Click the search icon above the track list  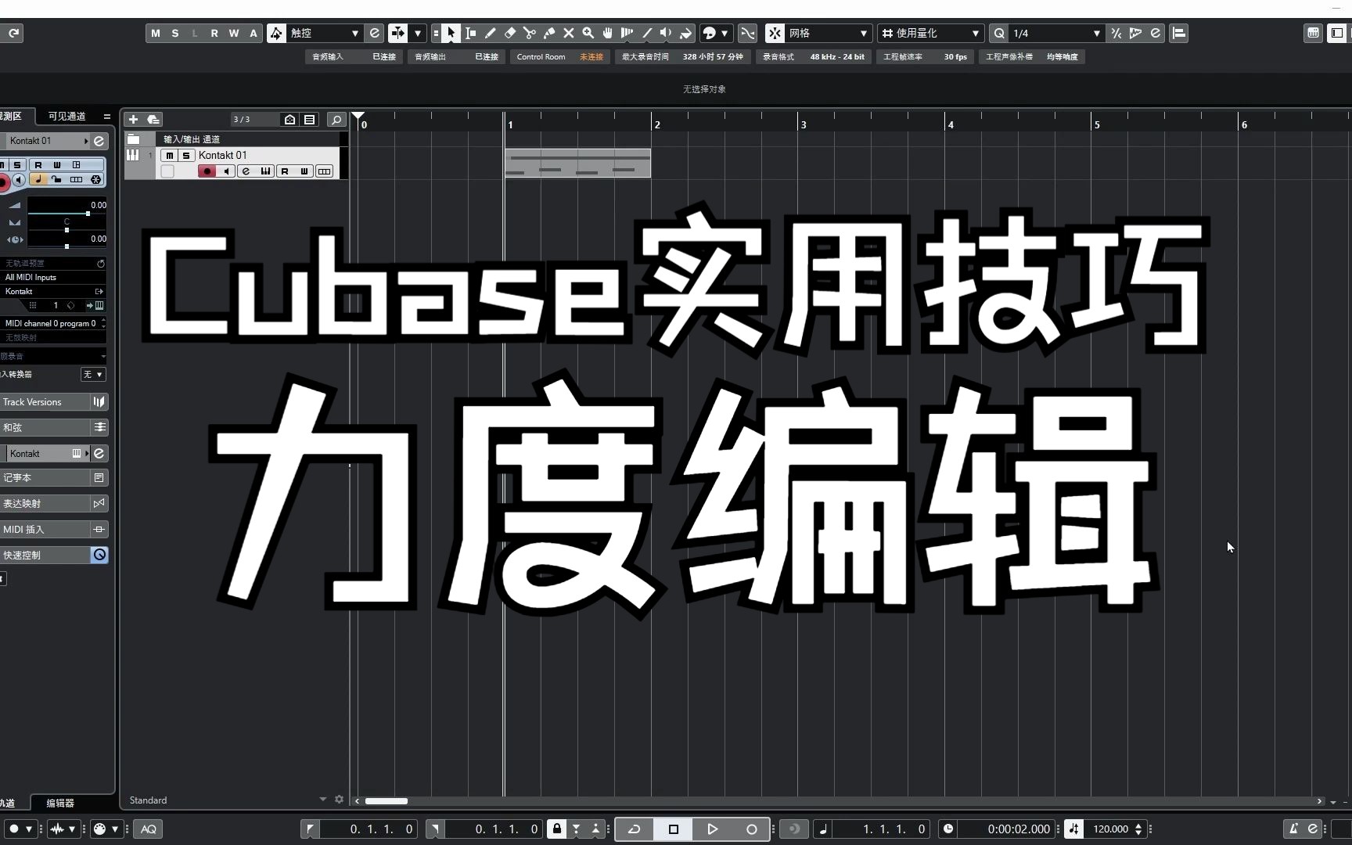click(336, 119)
